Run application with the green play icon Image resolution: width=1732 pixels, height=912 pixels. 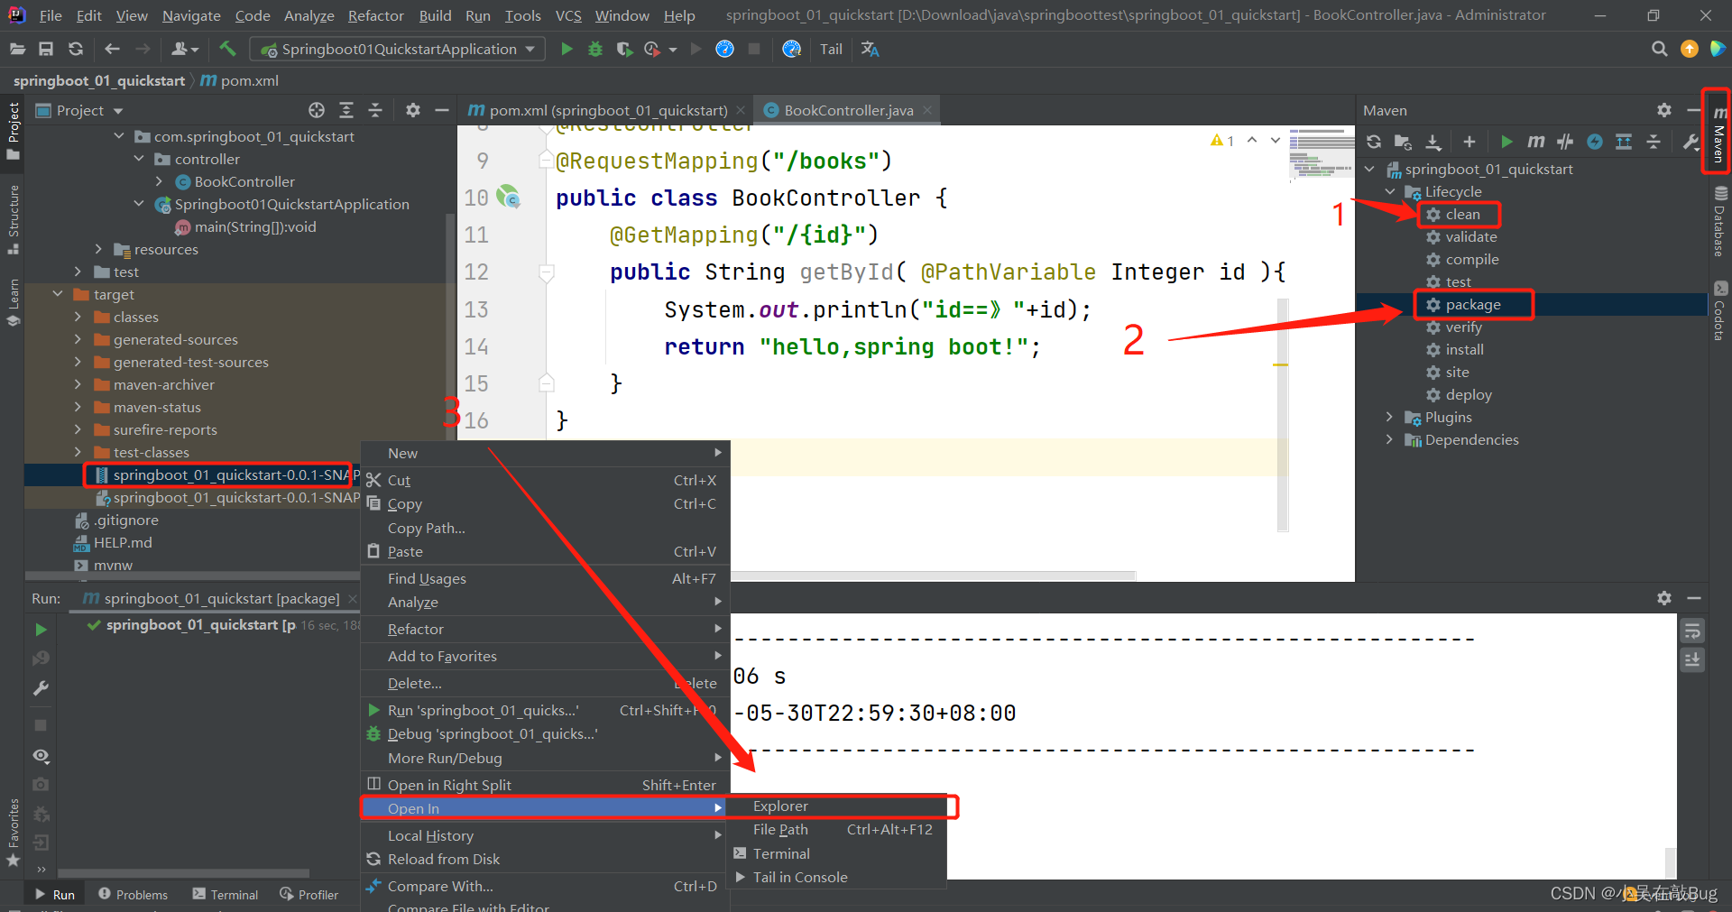(x=567, y=49)
